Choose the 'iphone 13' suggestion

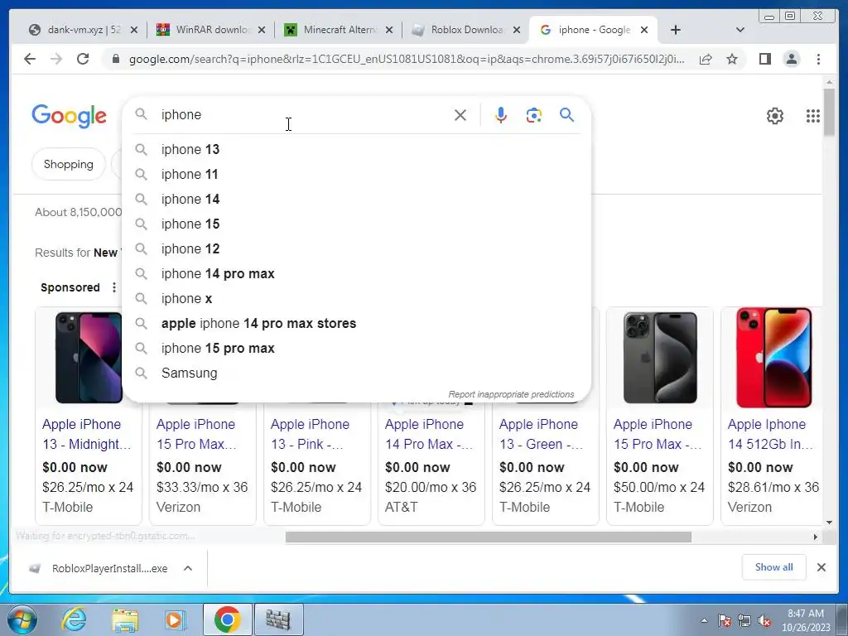(x=357, y=149)
